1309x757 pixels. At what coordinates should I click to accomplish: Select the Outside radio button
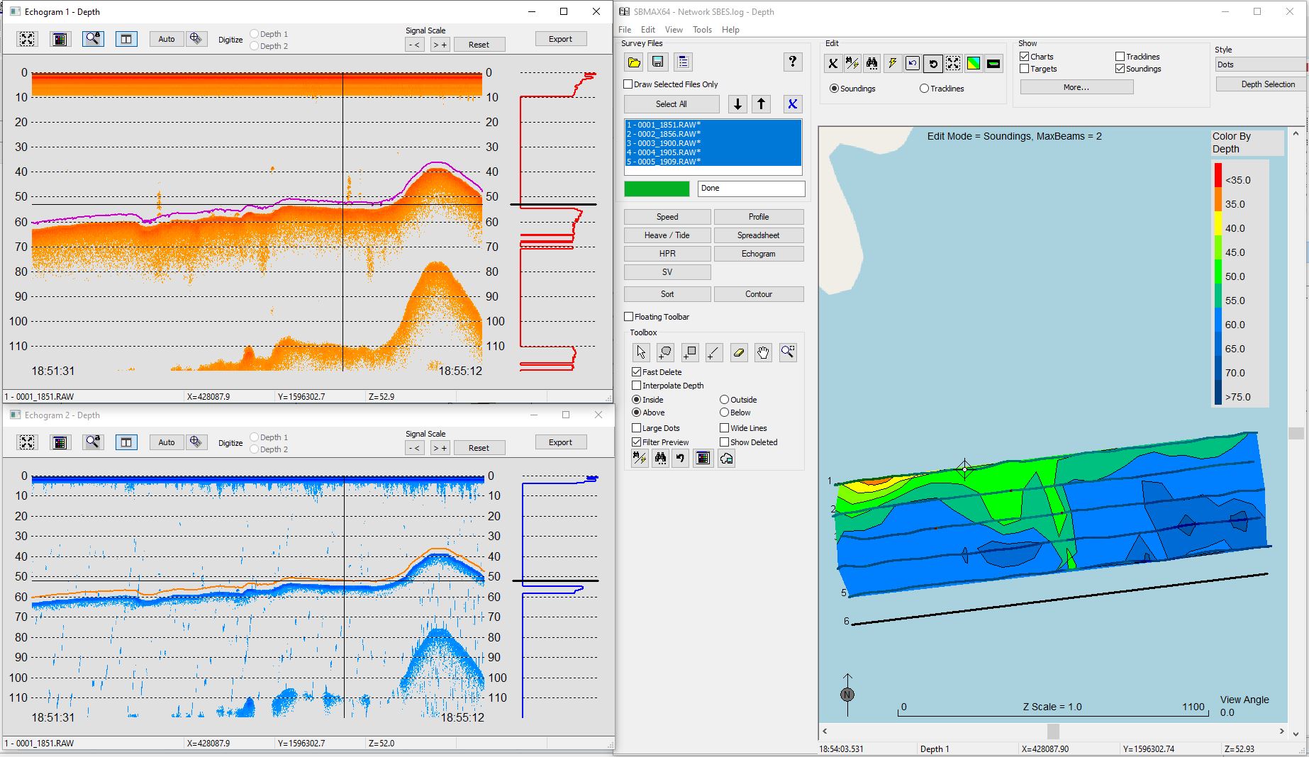724,399
